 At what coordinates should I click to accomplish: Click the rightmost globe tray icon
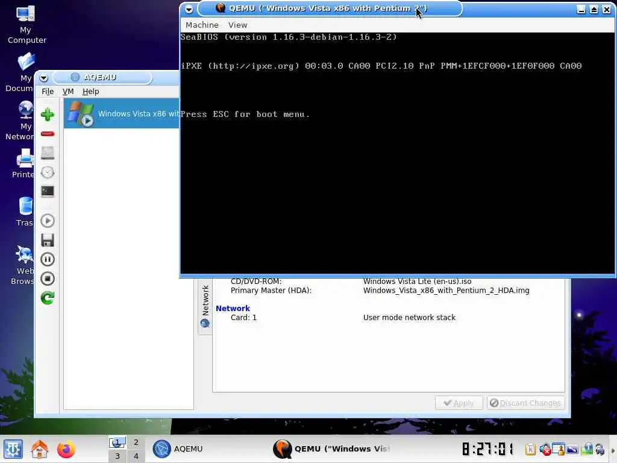coord(600,449)
